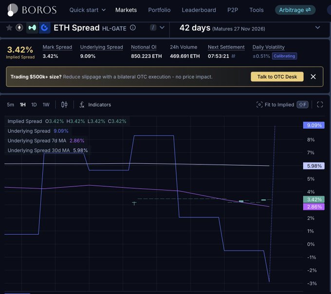The height and width of the screenshot is (294, 331).
Task: Click the 3.42% green axis label
Action: tap(314, 199)
